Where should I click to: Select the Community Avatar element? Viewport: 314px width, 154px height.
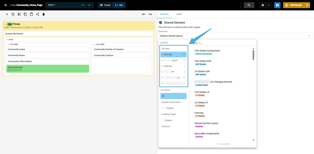click(48, 49)
